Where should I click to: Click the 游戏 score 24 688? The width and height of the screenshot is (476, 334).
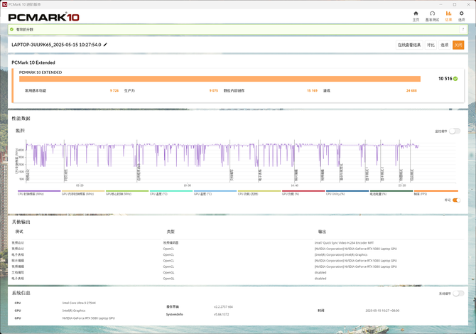click(x=411, y=90)
